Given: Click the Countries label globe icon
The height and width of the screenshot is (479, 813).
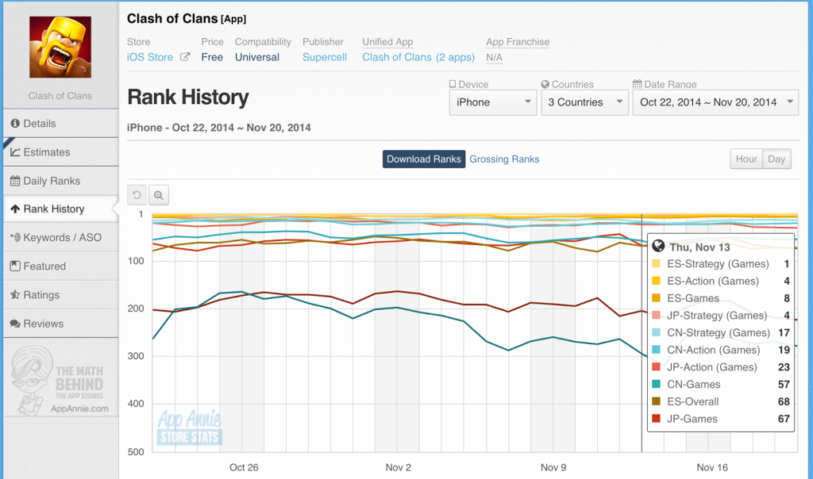Looking at the screenshot, I should click(545, 84).
